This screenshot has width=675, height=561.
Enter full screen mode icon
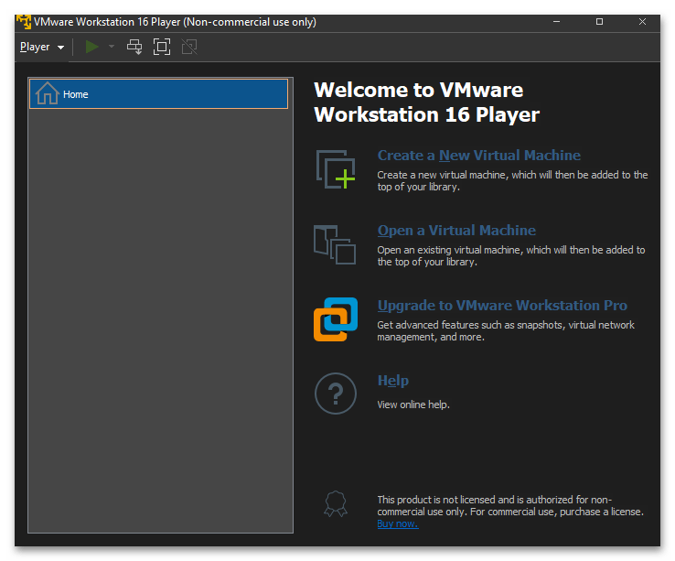point(162,47)
